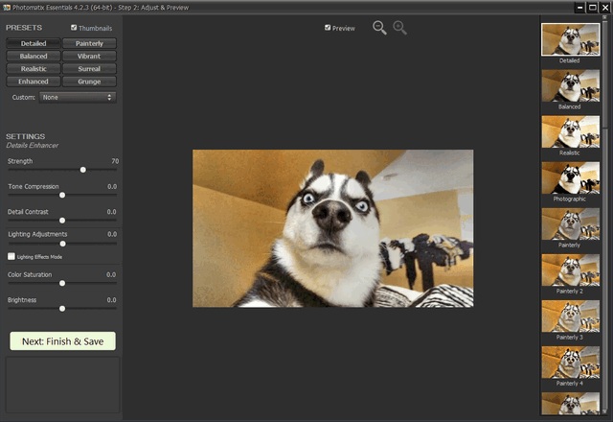Select the Grunge preset button

tap(89, 82)
